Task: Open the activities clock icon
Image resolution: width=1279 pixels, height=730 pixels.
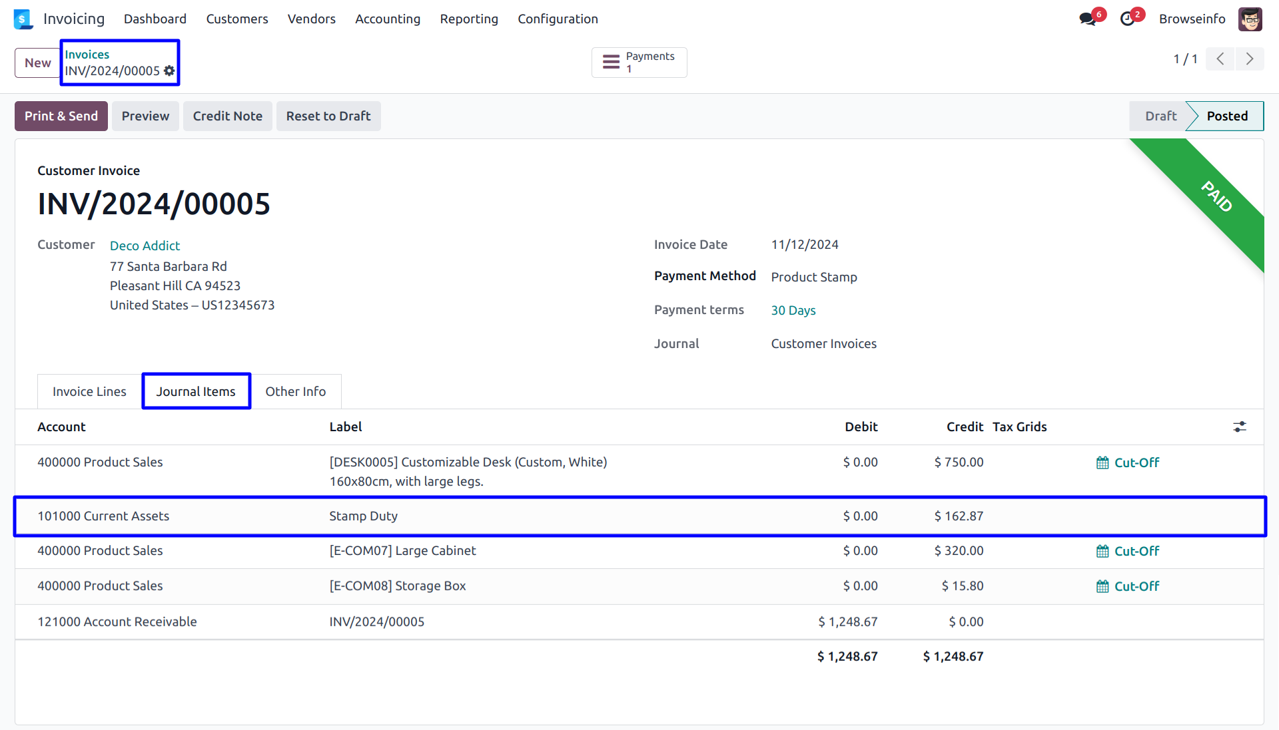Action: [1127, 19]
